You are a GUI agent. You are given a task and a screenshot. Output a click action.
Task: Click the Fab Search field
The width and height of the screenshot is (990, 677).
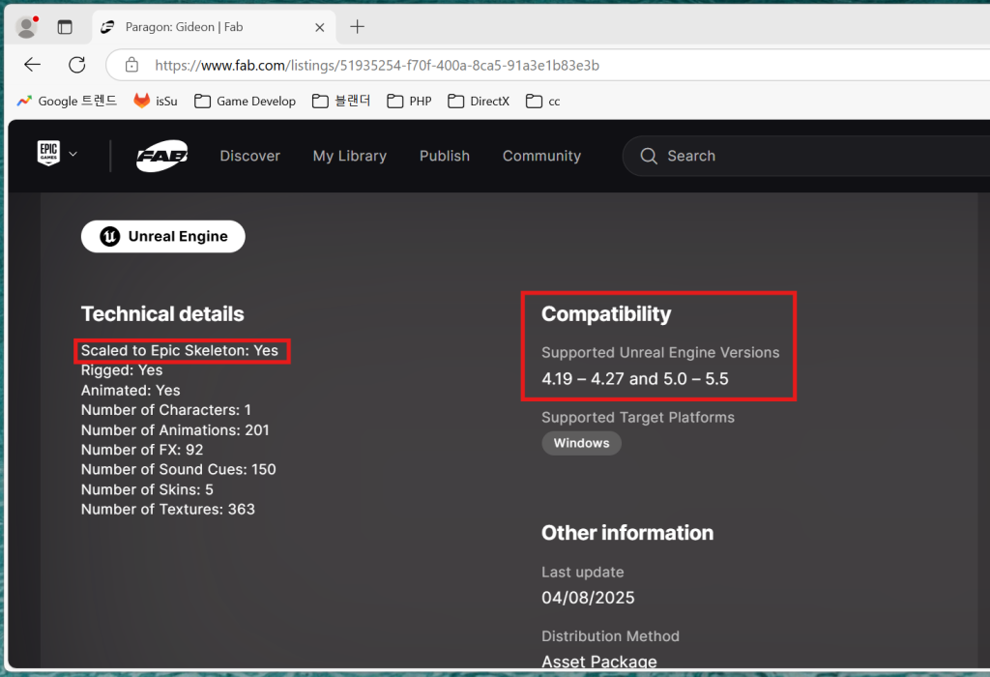pos(806,156)
